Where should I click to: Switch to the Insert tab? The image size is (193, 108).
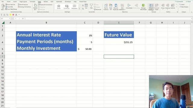click(x=15, y=2)
